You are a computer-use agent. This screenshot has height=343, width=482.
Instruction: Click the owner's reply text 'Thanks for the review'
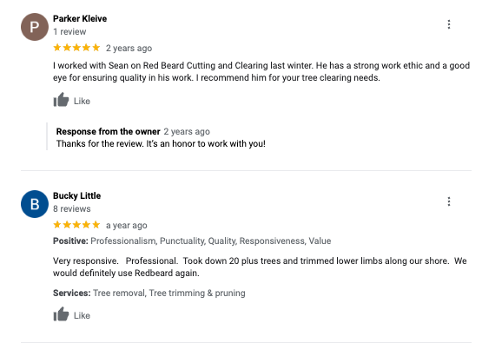[161, 143]
